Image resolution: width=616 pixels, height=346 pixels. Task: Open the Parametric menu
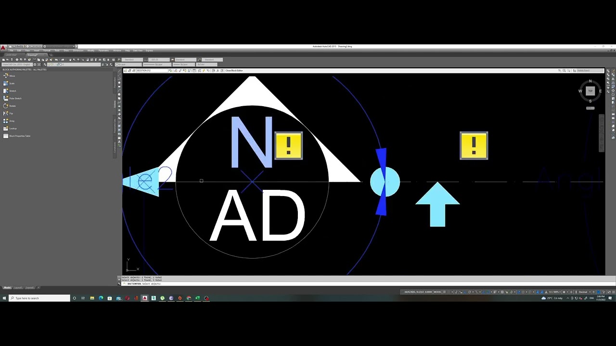click(103, 50)
